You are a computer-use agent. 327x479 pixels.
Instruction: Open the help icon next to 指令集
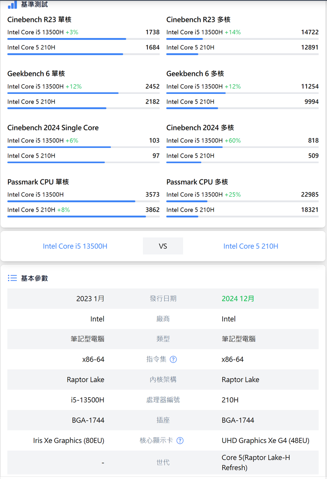tap(173, 360)
